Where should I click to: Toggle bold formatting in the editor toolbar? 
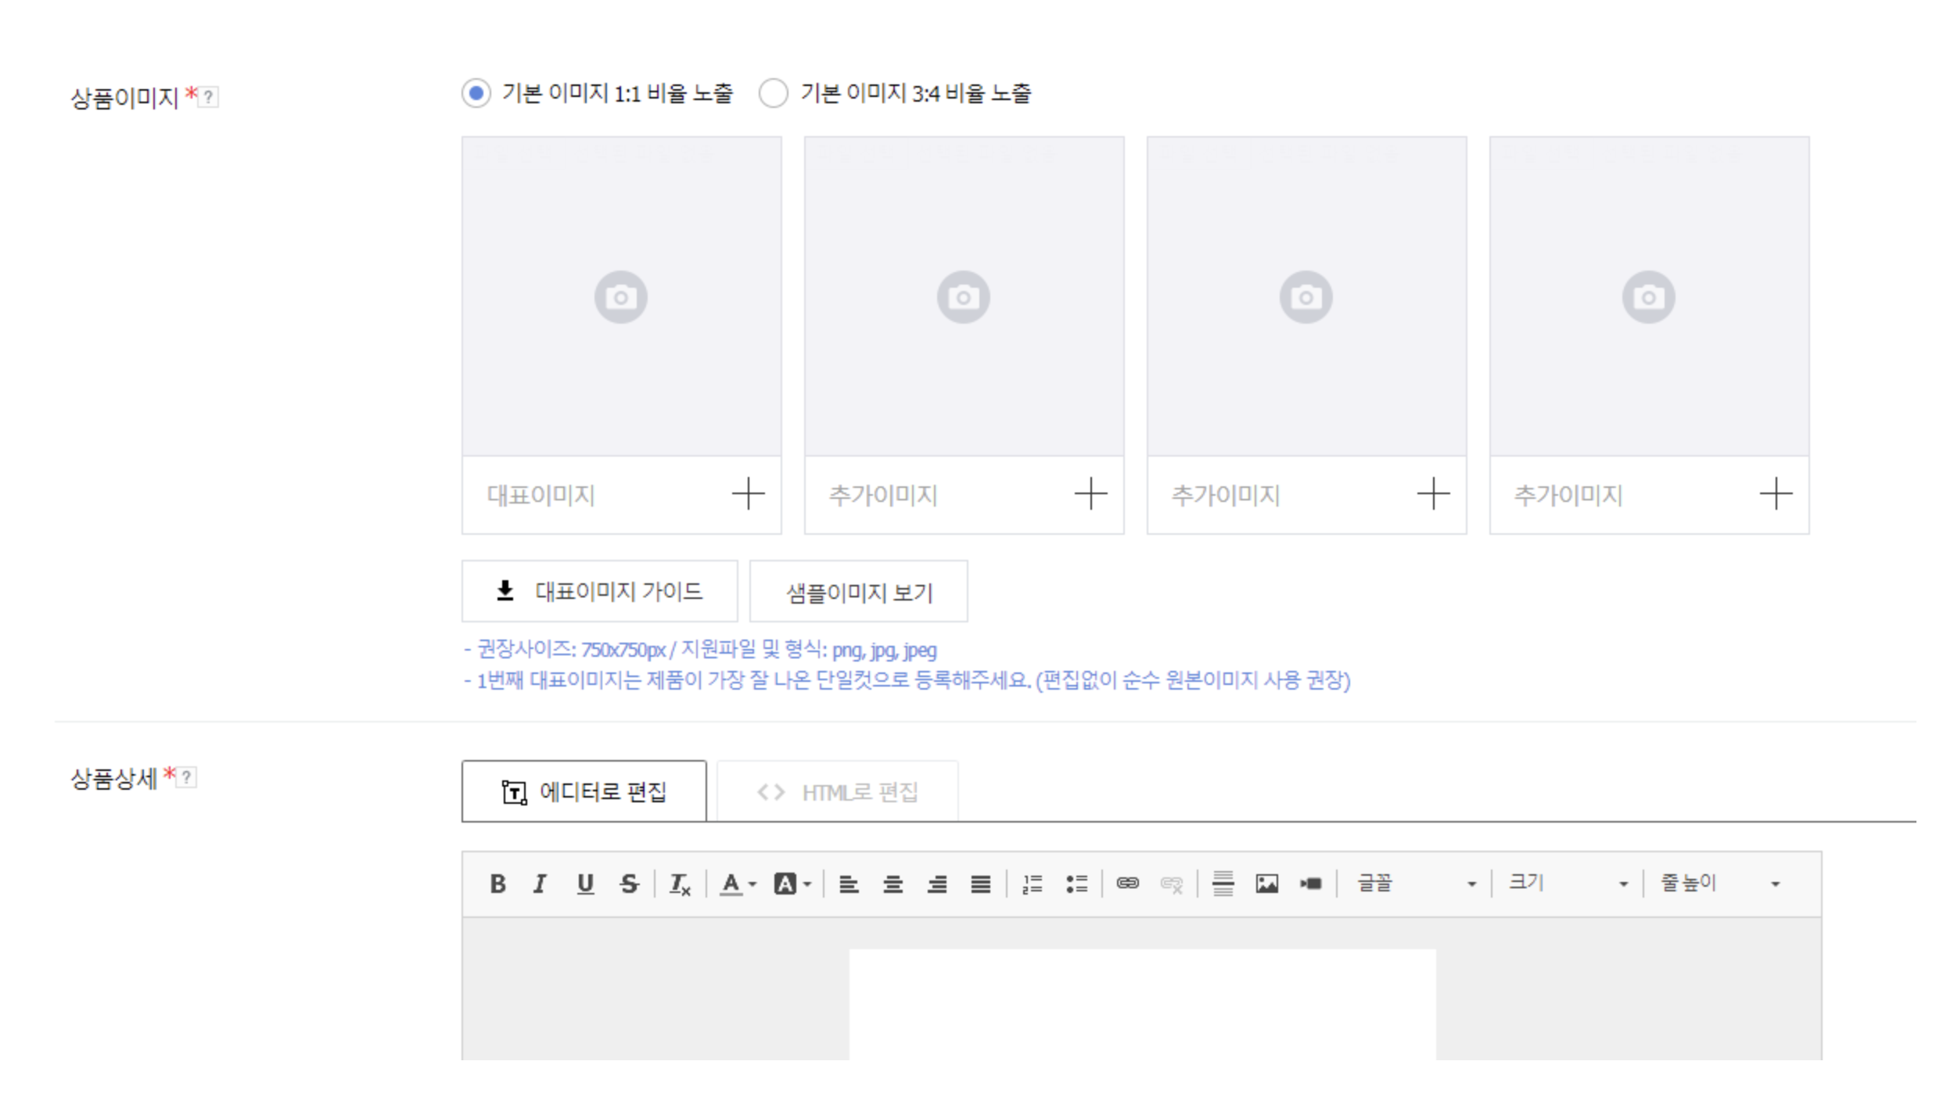point(497,884)
